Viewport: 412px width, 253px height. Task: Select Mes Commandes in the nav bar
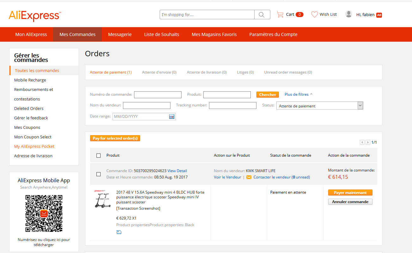click(77, 34)
